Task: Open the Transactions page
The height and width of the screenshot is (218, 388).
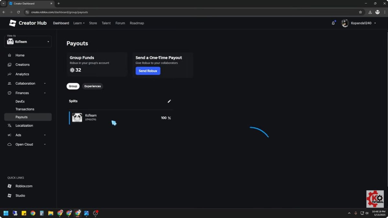Action: click(25, 109)
